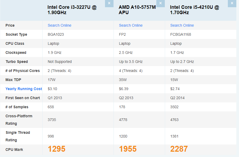Click the 2287 CPU Mark score
This screenshot has height=157, width=239.
pos(179,149)
